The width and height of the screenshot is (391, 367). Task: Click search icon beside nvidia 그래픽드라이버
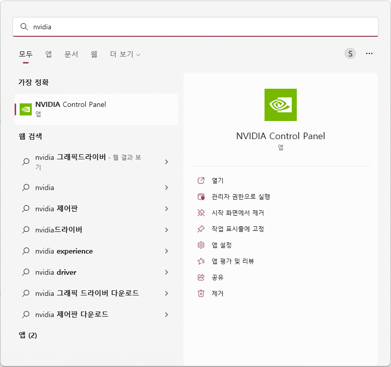[x=26, y=162]
